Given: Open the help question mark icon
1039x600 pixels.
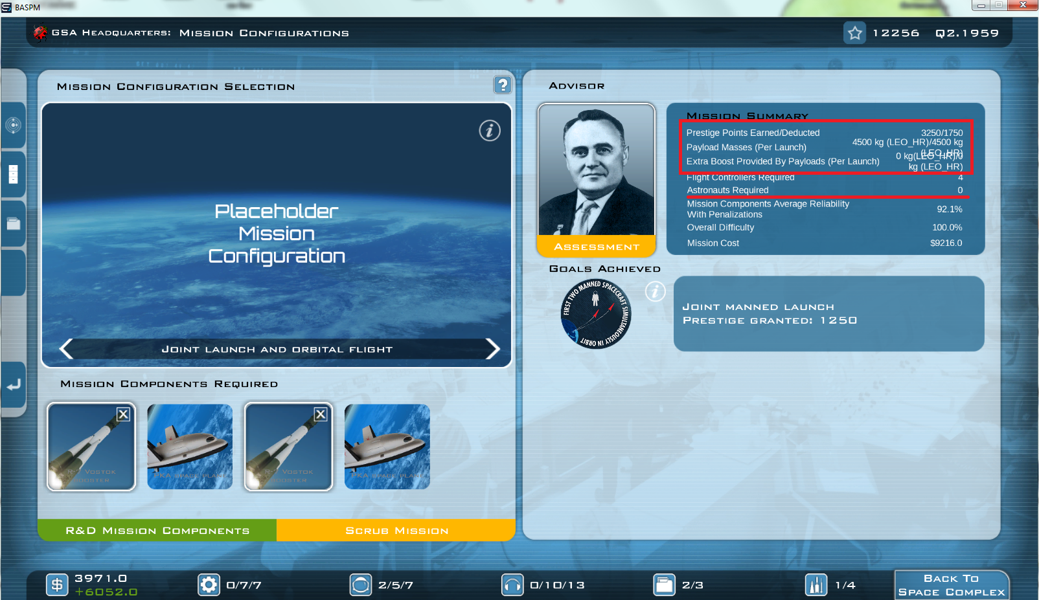Looking at the screenshot, I should [503, 85].
